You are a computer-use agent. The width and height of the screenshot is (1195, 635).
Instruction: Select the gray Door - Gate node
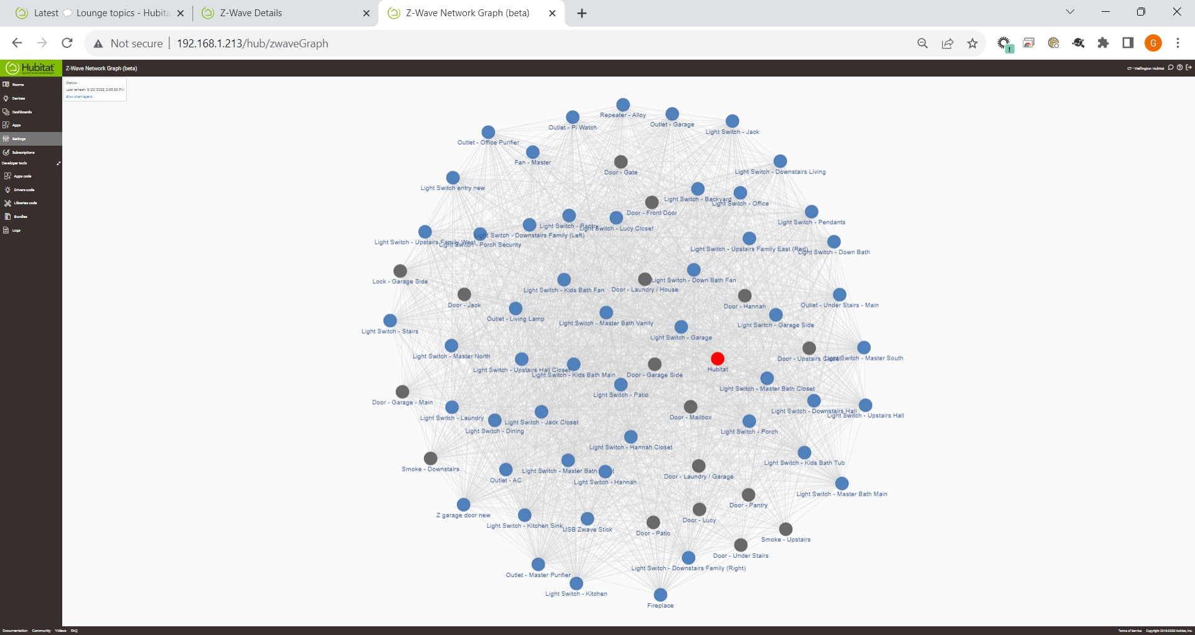coord(621,162)
